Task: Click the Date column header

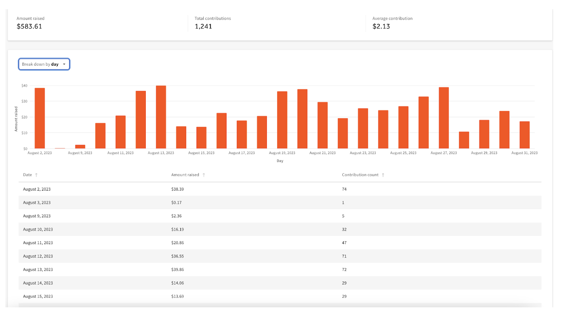Action: (x=27, y=175)
